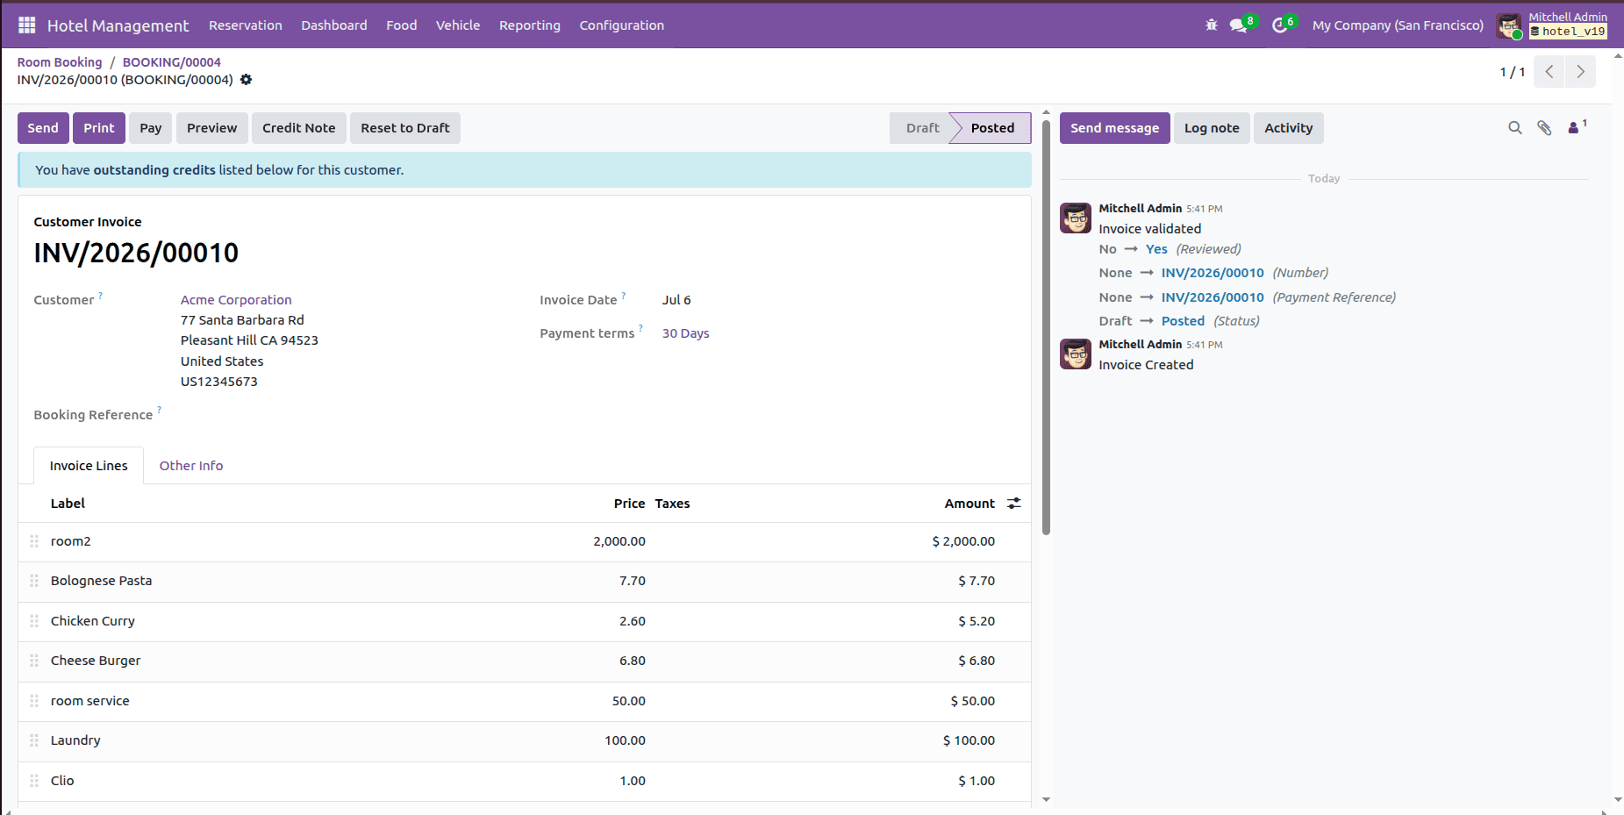The width and height of the screenshot is (1624, 815).
Task: Open the activities clock icon
Action: coord(1280,25)
